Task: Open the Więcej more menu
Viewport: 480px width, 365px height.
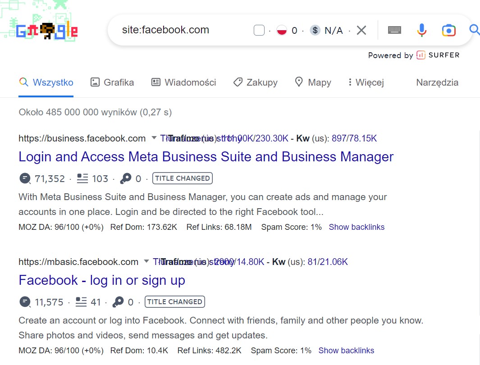Action: coord(366,82)
